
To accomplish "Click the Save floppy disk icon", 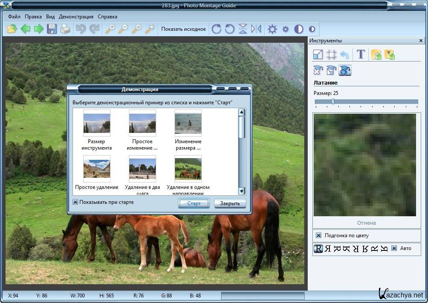I will 52,29.
